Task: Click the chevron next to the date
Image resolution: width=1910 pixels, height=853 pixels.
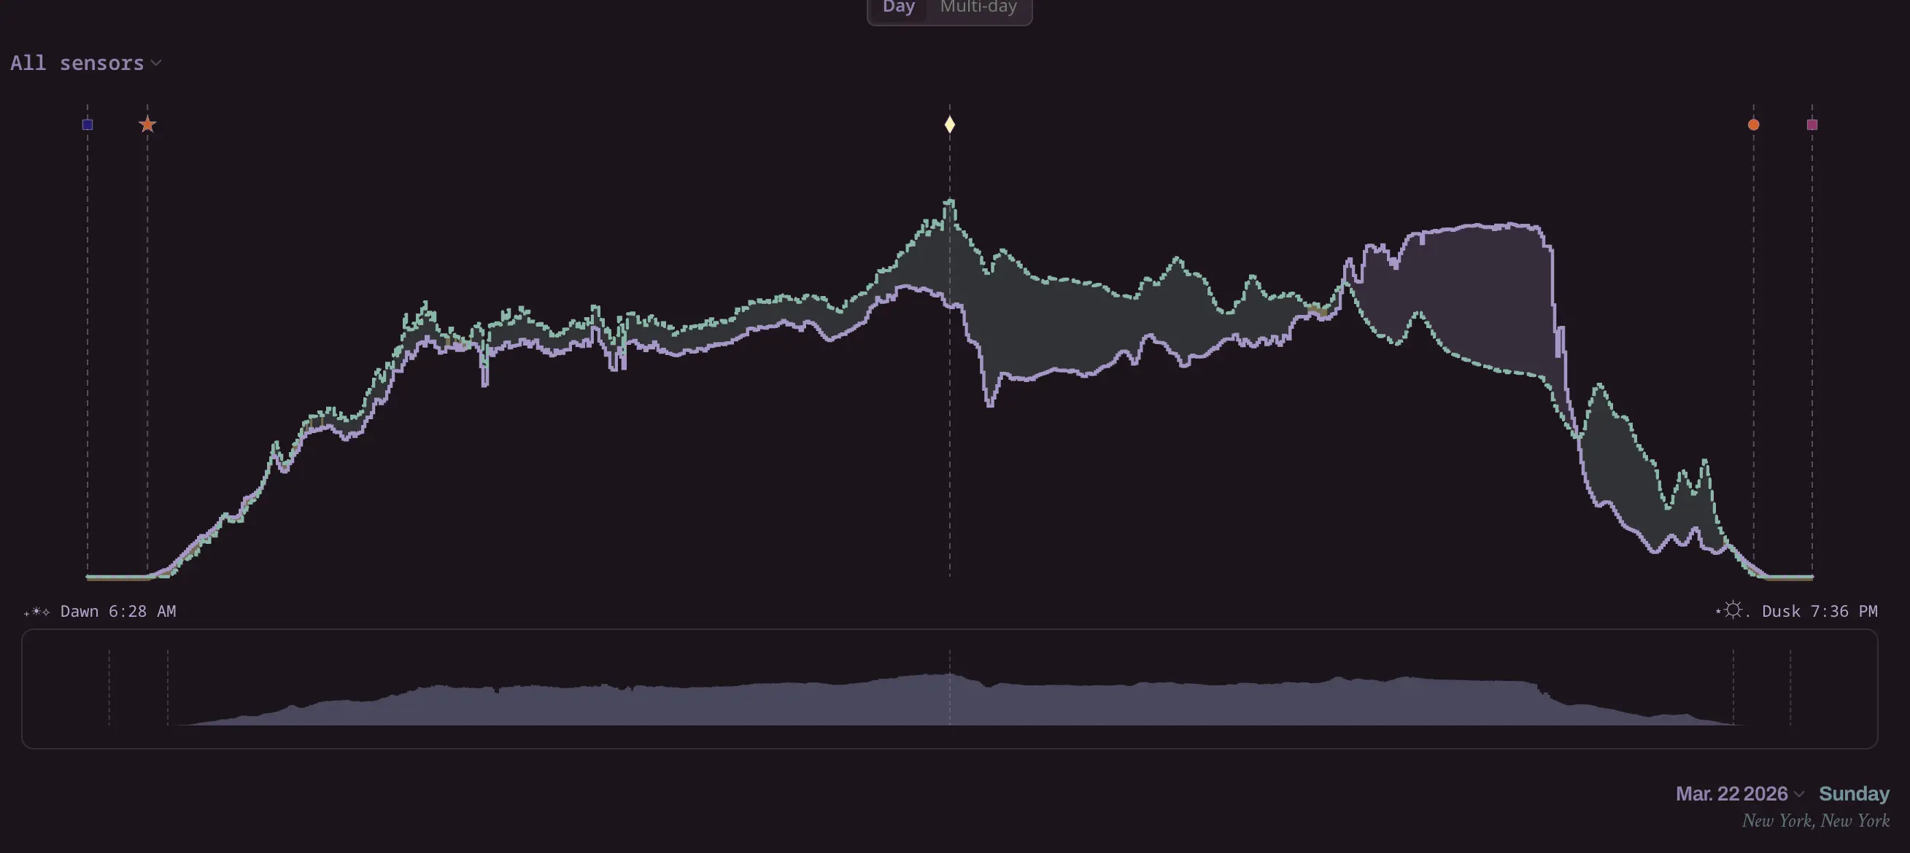Action: pyautogui.click(x=1799, y=795)
